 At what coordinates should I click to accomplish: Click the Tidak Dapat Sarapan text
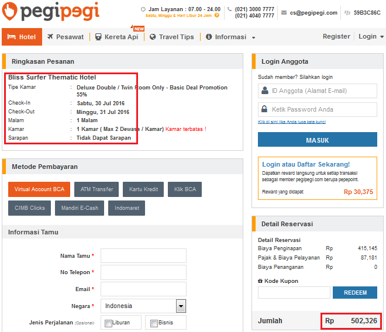tap(104, 138)
